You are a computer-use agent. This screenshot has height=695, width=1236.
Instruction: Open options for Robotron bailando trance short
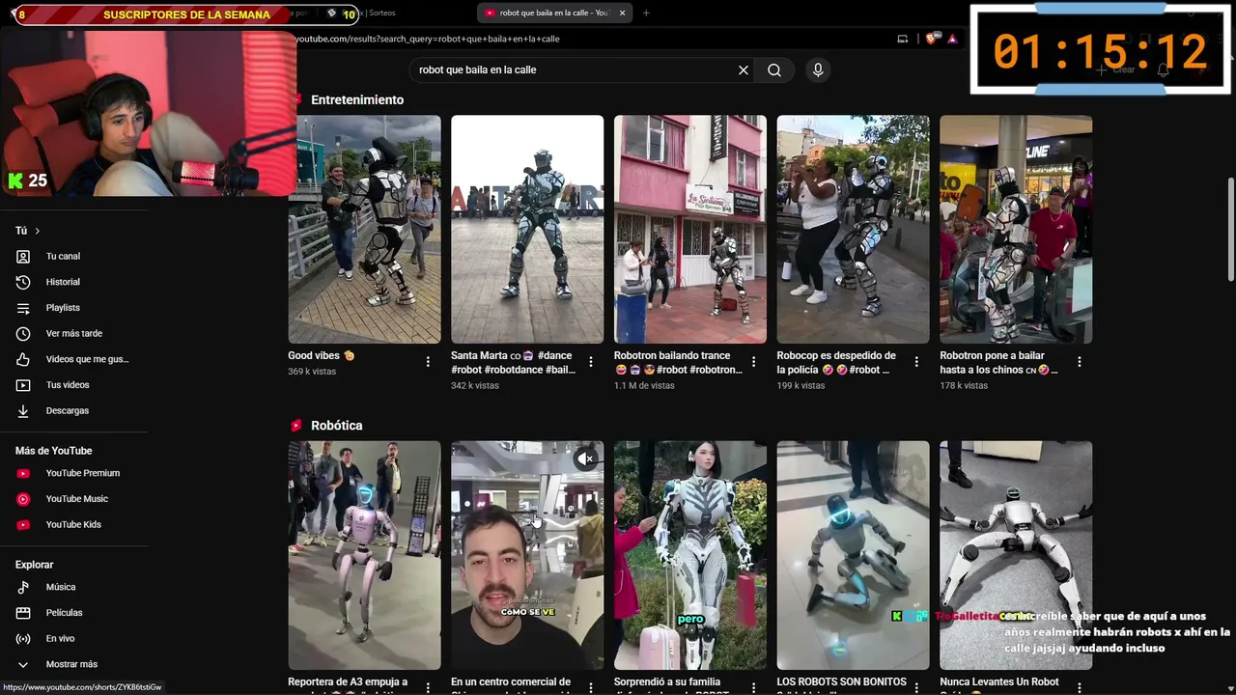(754, 362)
